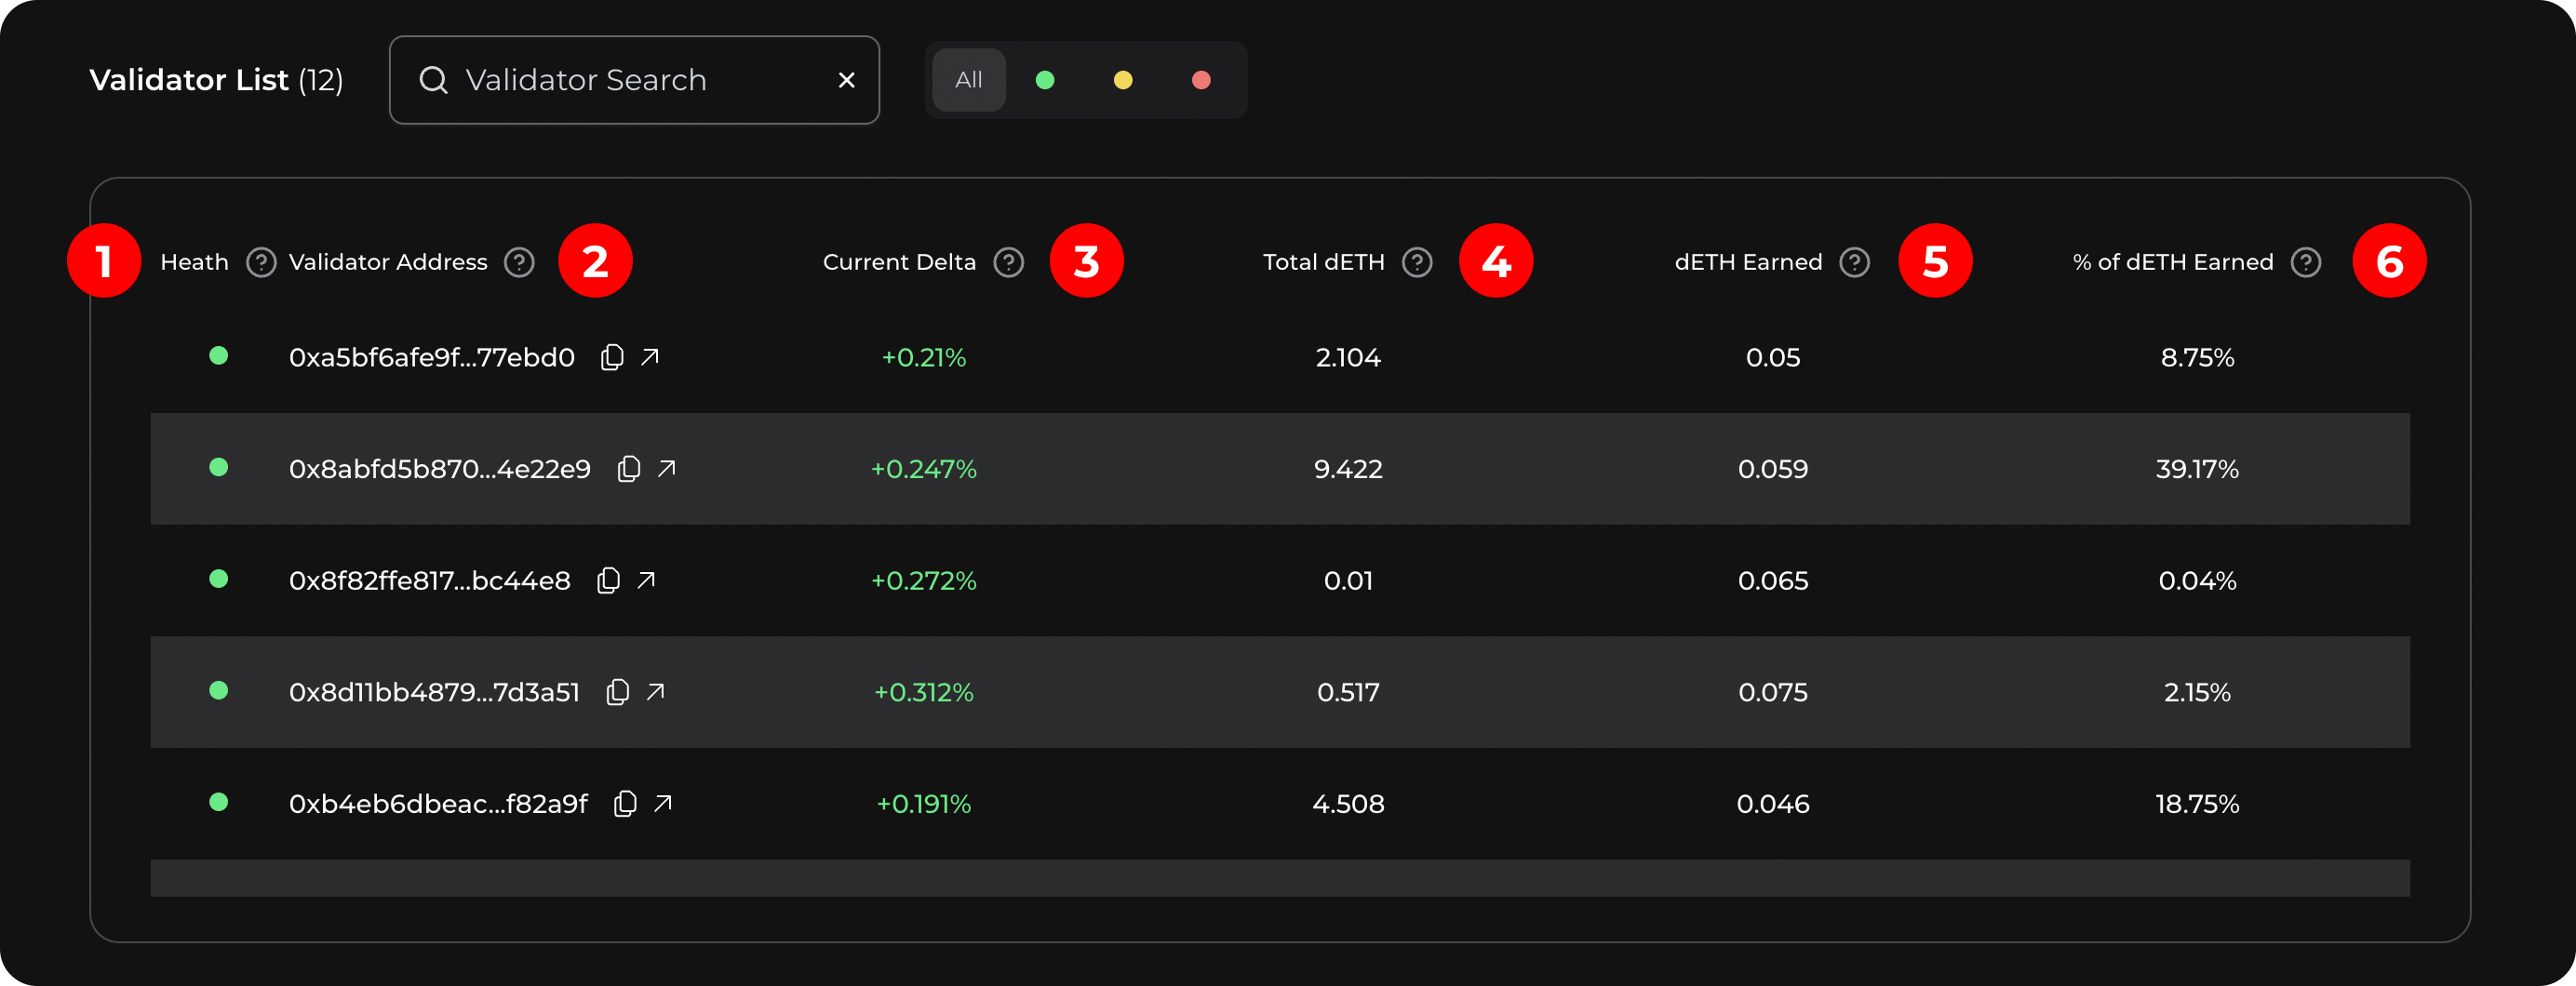Click health dot of 0x8f82ffe817...bc44e8 row
The height and width of the screenshot is (986, 2576).
click(x=219, y=578)
